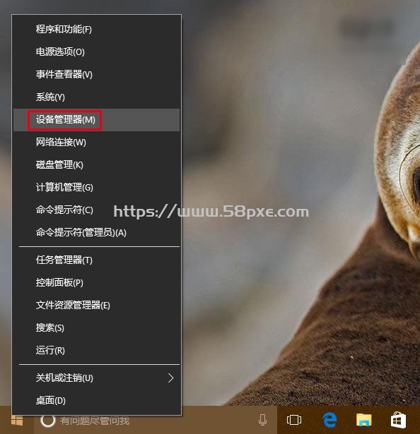This screenshot has width=420, height=434.
Task: Open File Explorer taskbar icon
Action: pyautogui.click(x=363, y=420)
